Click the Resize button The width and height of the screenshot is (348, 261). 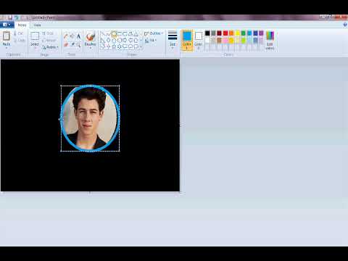tap(49, 41)
